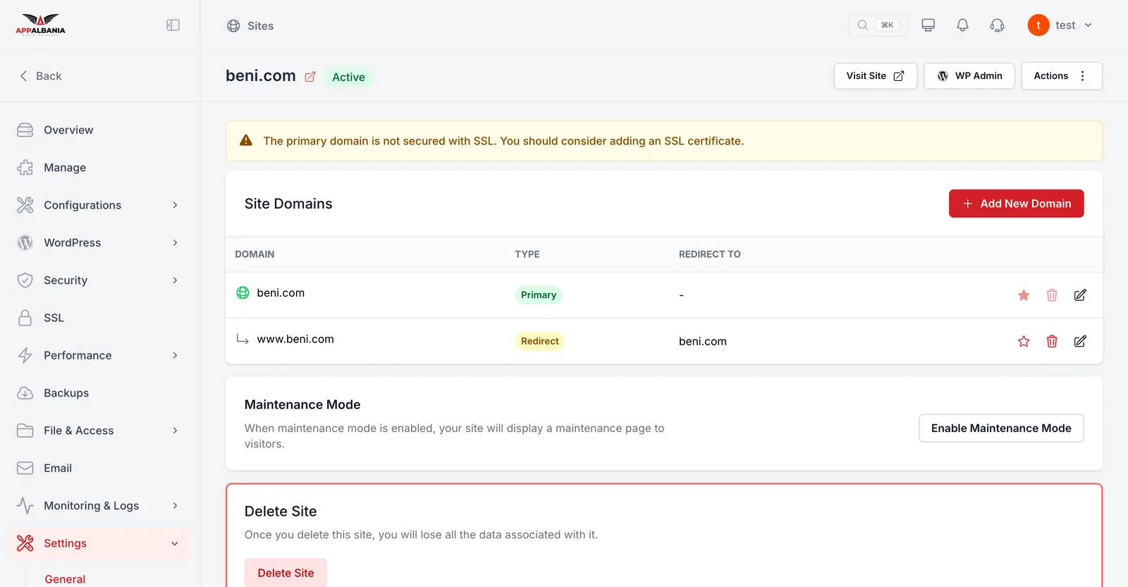
Task: Click the Delete Site button
Action: click(x=286, y=573)
